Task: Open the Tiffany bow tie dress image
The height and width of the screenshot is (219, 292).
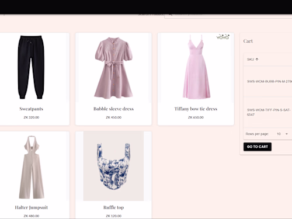Action: click(x=196, y=67)
